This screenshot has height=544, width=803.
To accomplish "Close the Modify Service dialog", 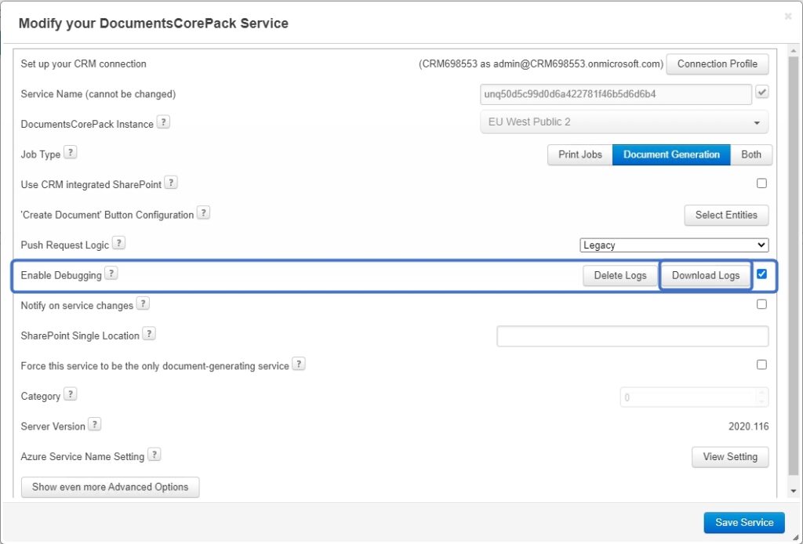I will 788,16.
